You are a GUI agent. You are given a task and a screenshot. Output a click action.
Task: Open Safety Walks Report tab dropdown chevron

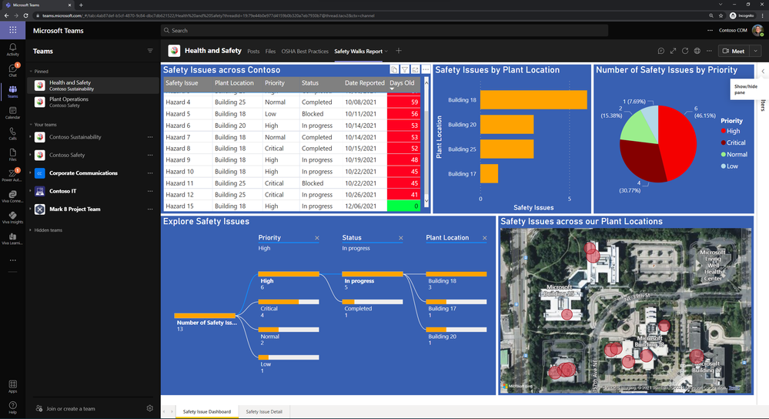[x=386, y=51]
